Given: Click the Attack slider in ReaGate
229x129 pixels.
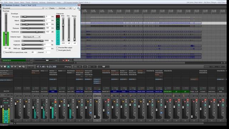Looking at the screenshot, I should pos(33,20).
